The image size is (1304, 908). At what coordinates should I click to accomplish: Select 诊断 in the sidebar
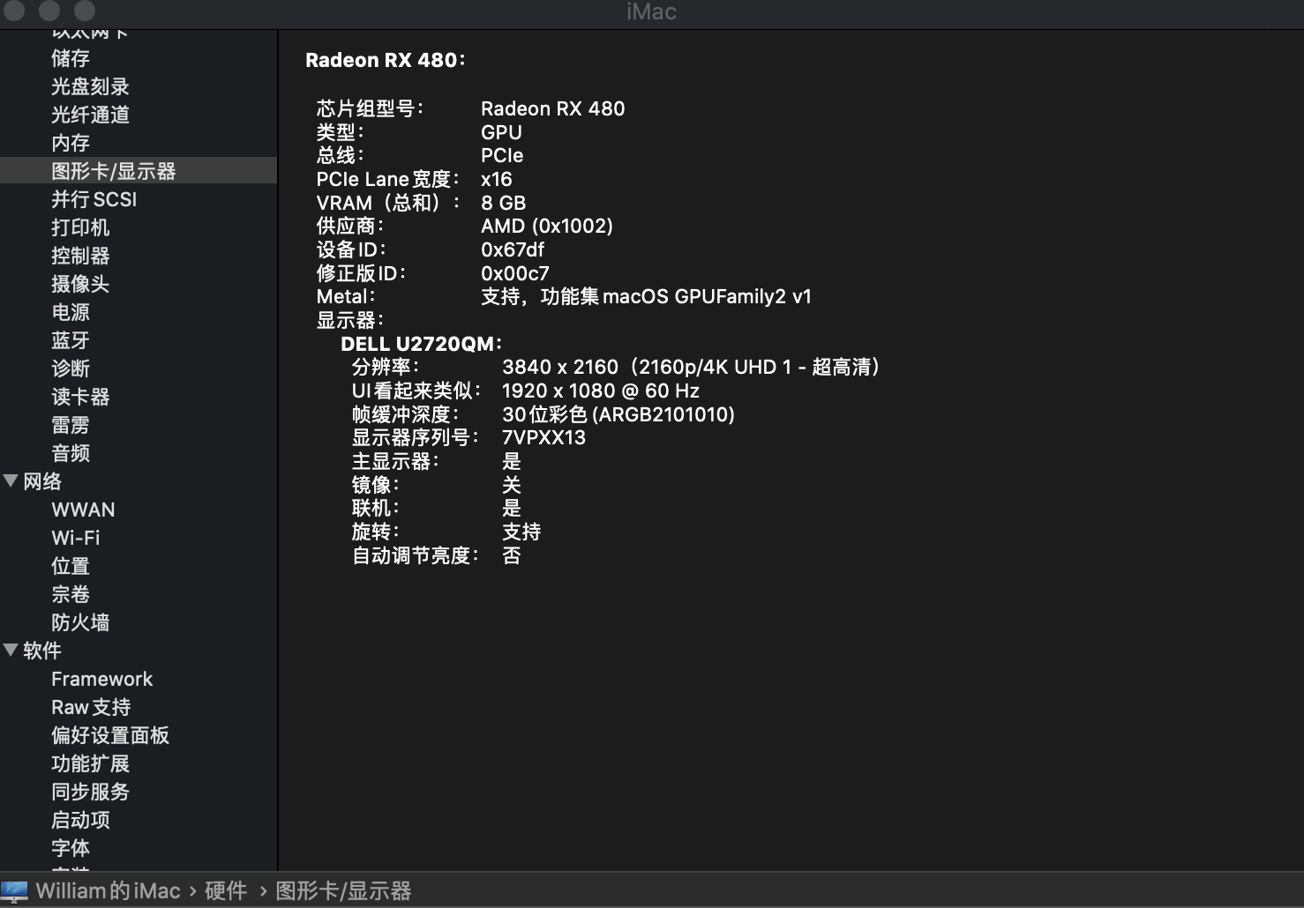pyautogui.click(x=71, y=368)
